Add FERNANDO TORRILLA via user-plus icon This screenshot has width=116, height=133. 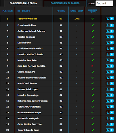coord(110,107)
